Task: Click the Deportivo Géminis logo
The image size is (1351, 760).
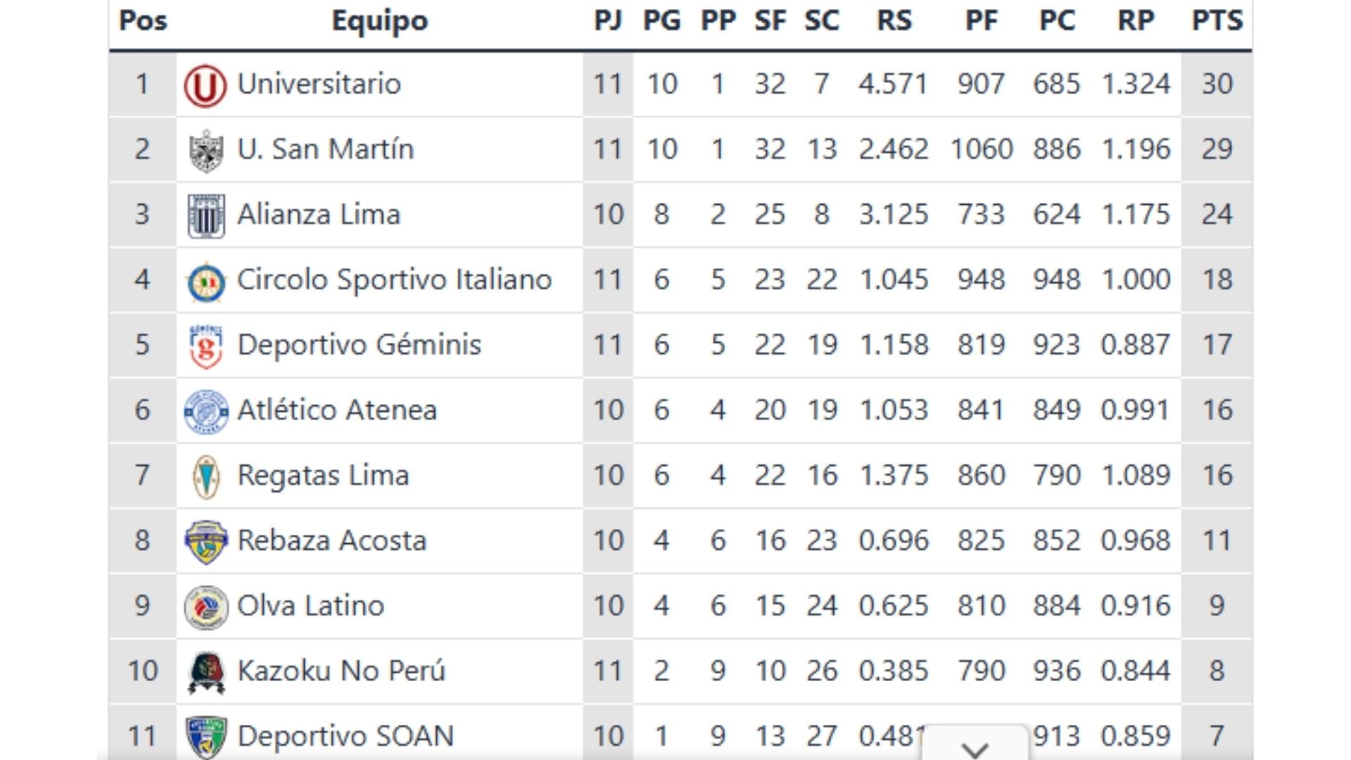Action: coord(205,344)
